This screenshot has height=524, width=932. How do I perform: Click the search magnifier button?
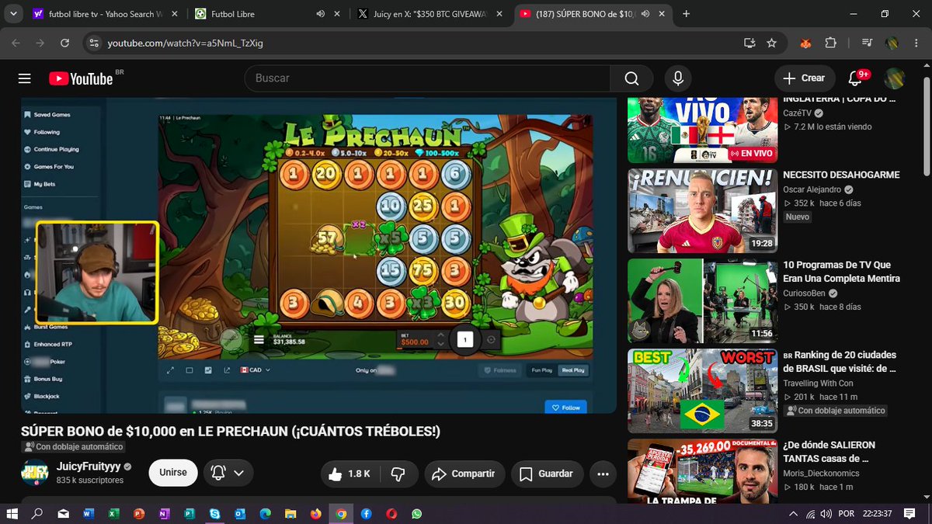pos(631,78)
